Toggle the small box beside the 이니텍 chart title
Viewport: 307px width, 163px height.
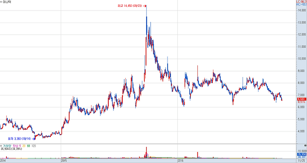tap(1, 1)
